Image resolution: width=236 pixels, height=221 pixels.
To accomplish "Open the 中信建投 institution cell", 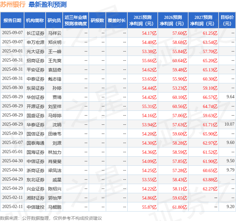I will (35, 207).
